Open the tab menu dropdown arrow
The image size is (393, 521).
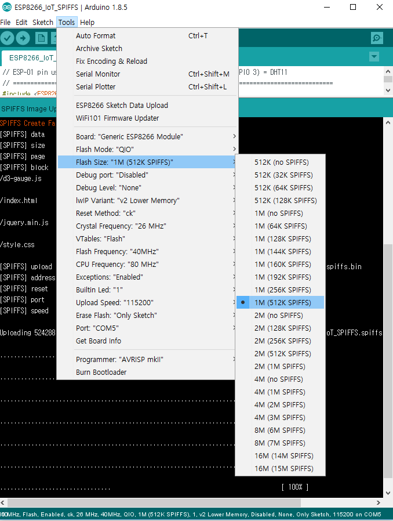tap(374, 57)
